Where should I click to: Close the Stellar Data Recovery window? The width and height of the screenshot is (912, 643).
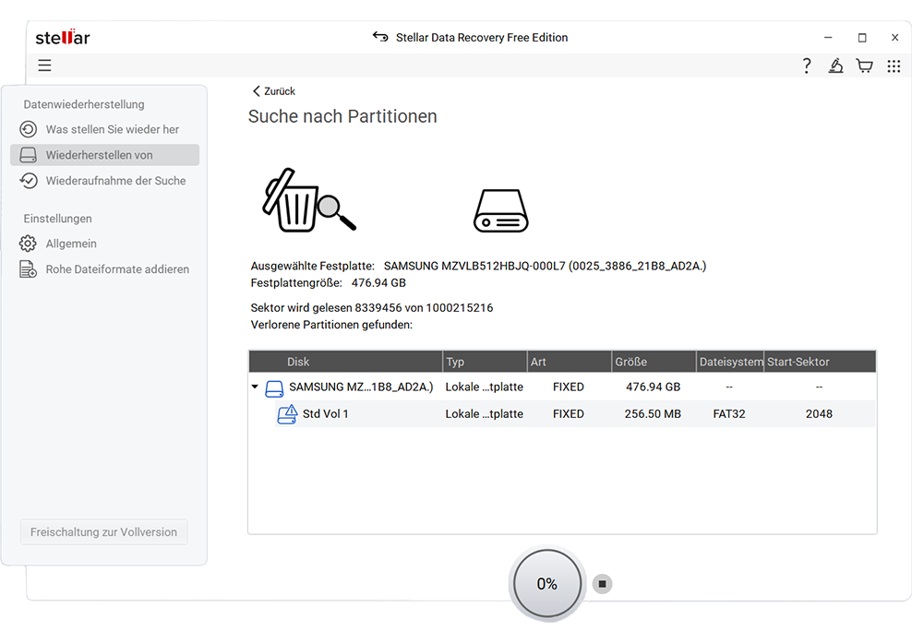894,37
